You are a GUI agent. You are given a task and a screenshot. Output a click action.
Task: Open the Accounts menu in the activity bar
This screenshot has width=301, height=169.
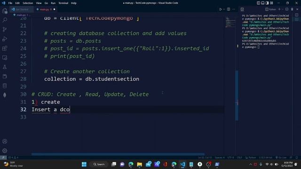(5, 141)
